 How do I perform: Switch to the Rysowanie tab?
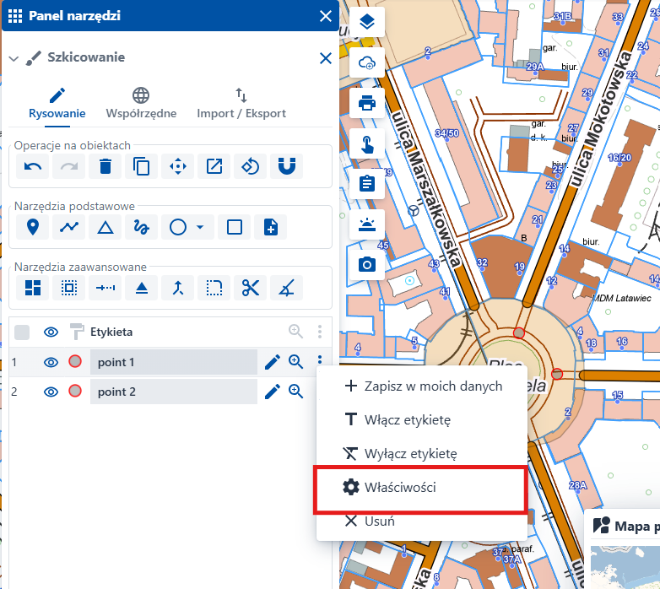click(57, 104)
